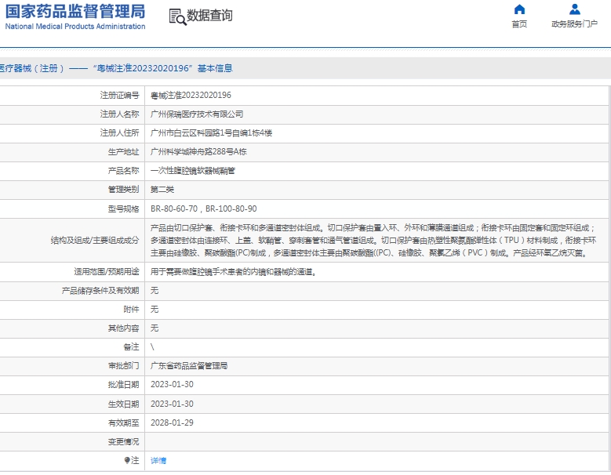This screenshot has height=475, width=611.
Task: Click registrant name 广州保瑞医疗技术有限公司
Action: click(x=197, y=114)
